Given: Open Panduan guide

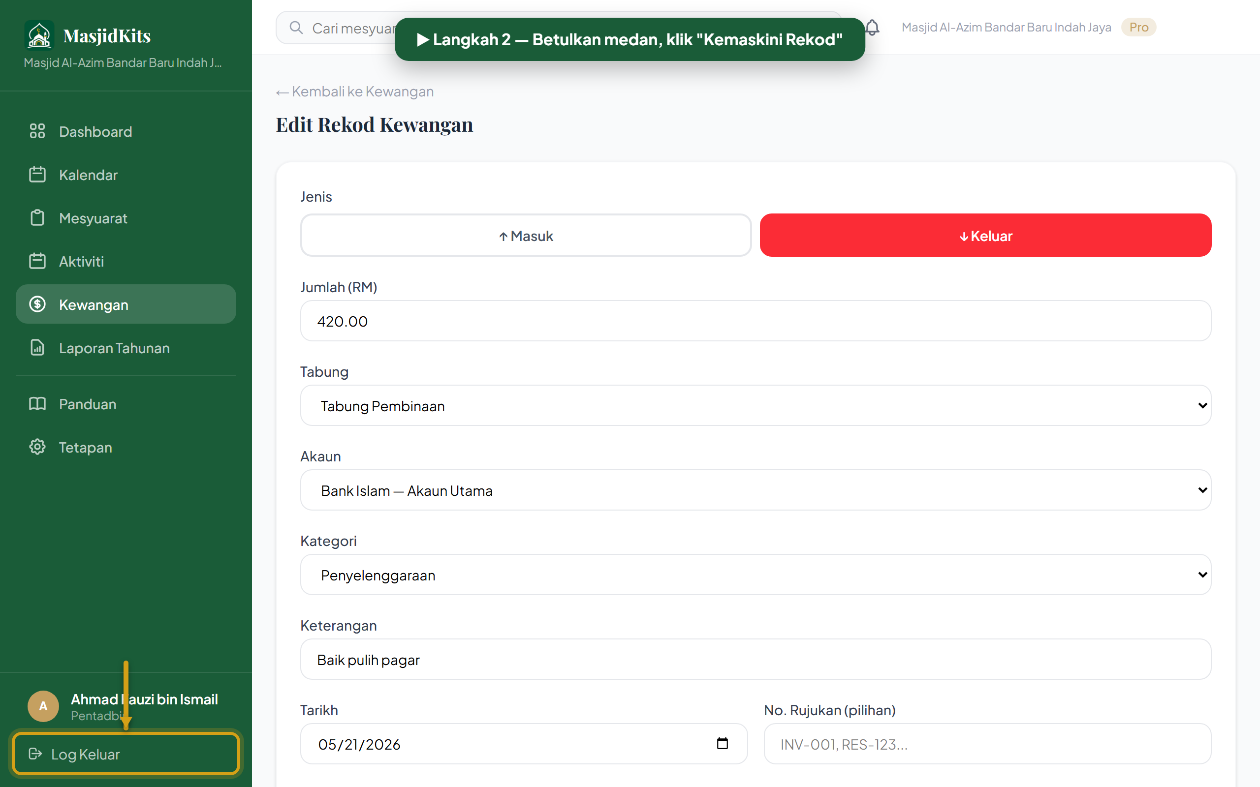Looking at the screenshot, I should click(x=126, y=403).
